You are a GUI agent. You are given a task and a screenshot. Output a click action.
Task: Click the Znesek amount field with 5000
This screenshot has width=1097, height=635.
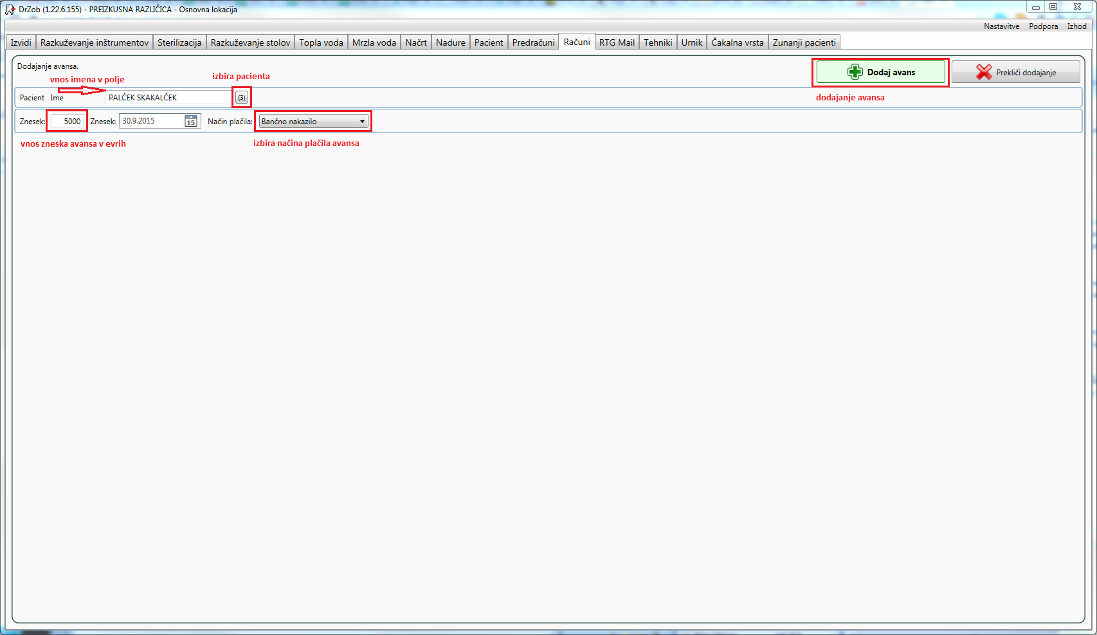point(67,121)
